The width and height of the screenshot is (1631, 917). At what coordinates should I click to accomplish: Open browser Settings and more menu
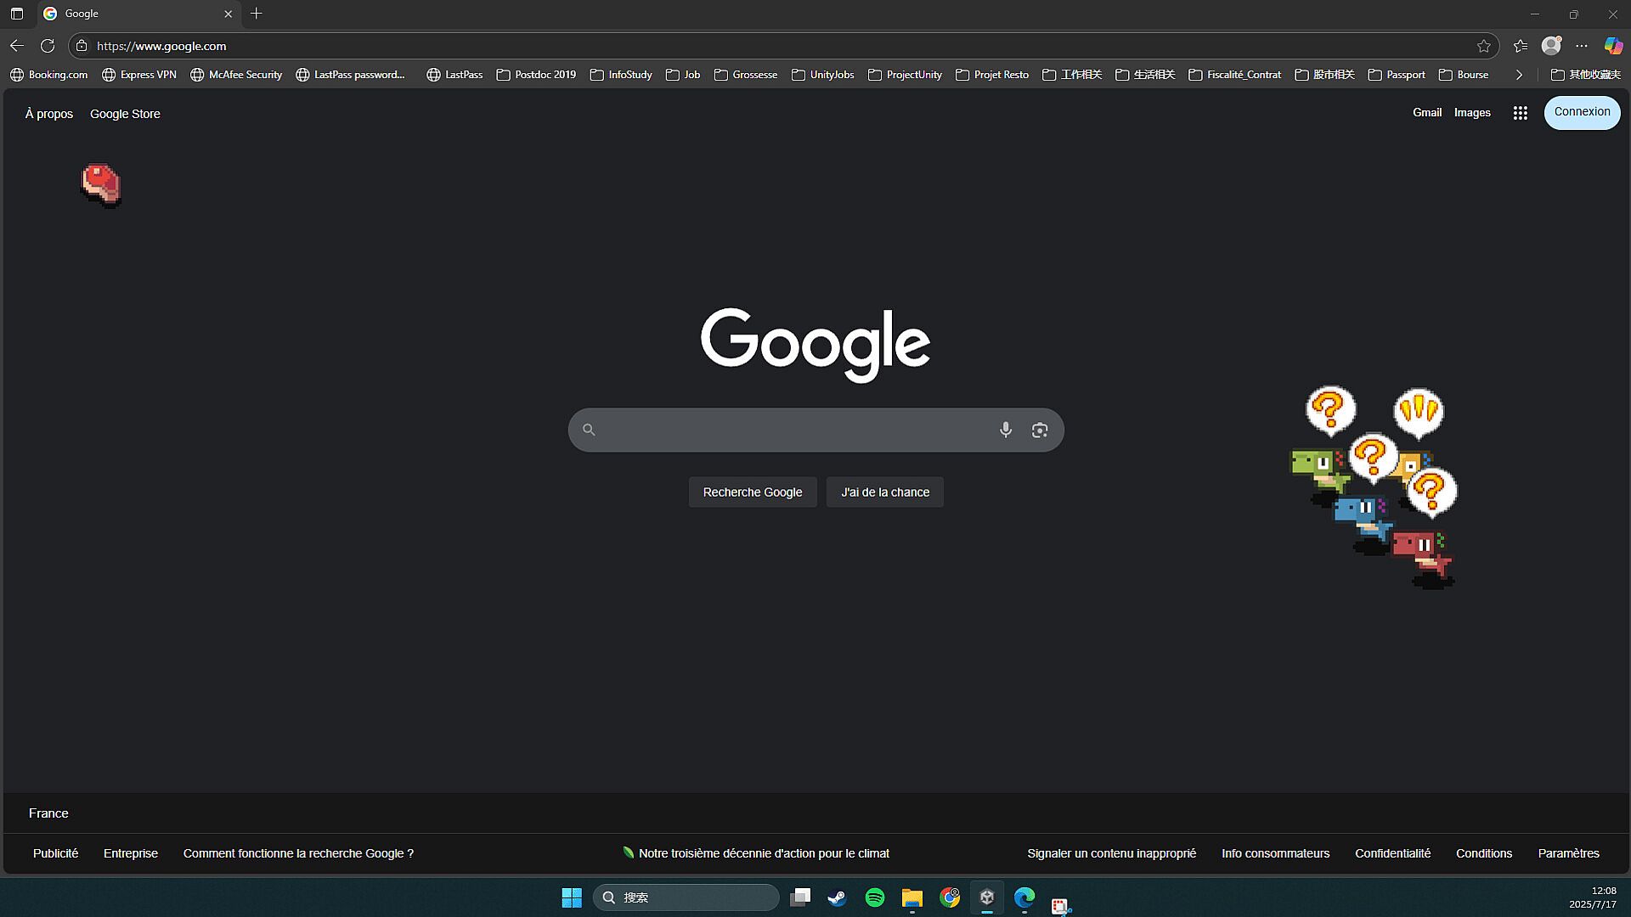(1581, 46)
